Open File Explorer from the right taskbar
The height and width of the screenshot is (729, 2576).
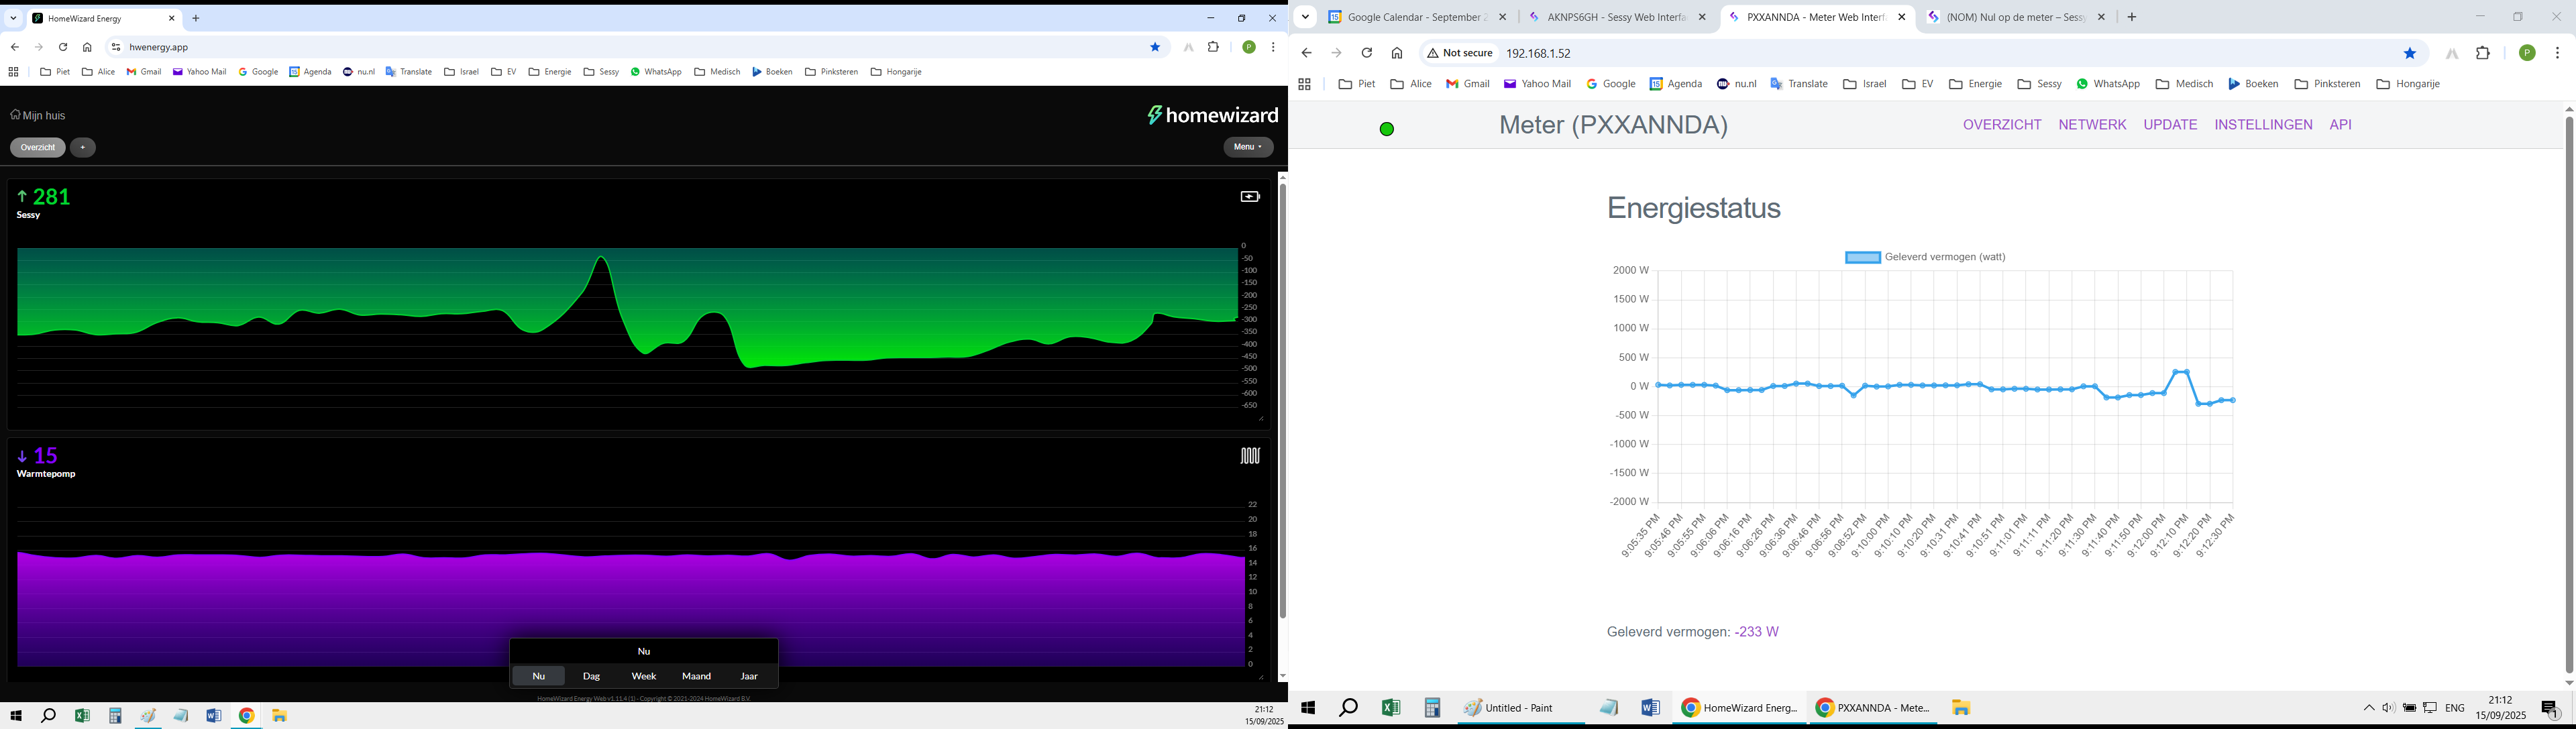1961,708
